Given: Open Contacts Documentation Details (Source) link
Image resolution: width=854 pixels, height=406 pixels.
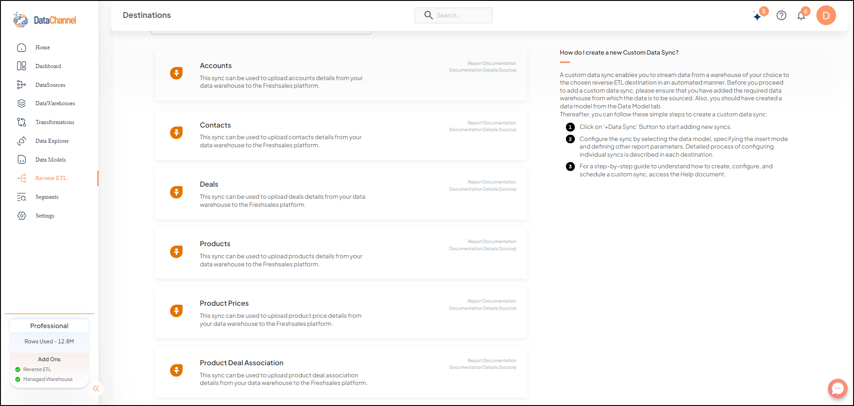Looking at the screenshot, I should (483, 130).
